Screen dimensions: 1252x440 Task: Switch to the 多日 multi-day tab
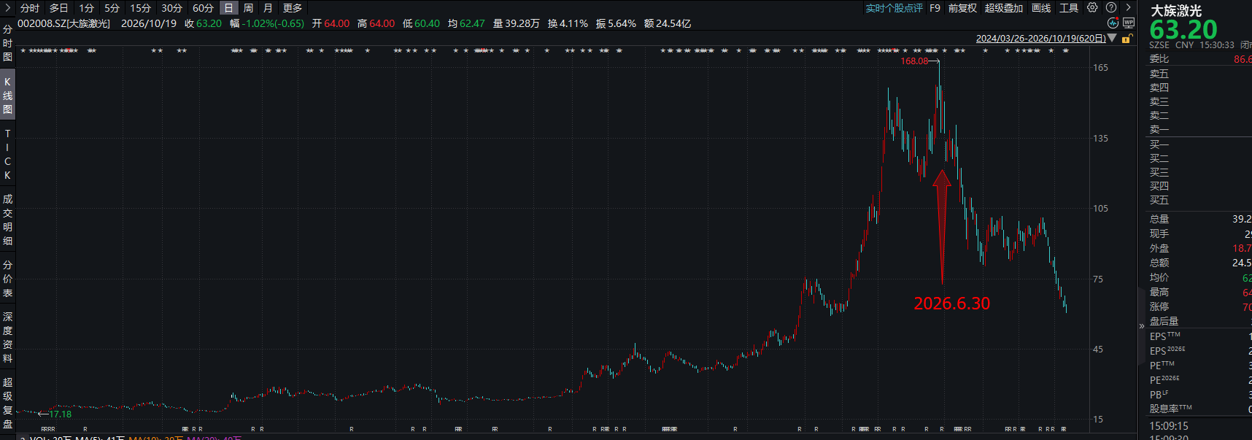click(x=58, y=8)
